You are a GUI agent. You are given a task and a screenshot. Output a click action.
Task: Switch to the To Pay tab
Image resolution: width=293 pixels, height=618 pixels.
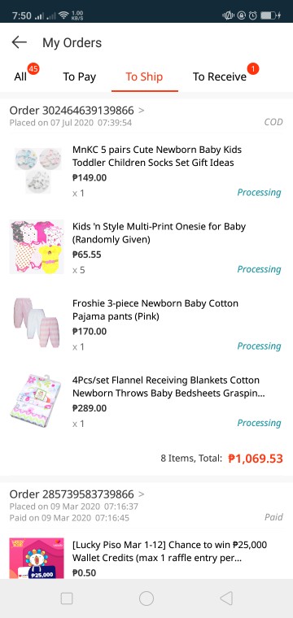pos(79,76)
